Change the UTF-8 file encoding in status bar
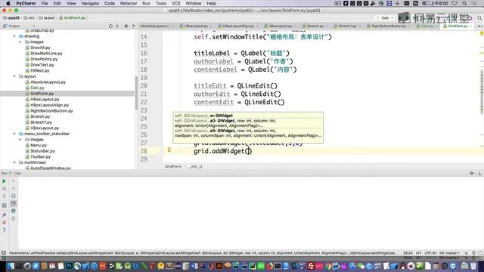This screenshot has width=484, height=272. click(x=430, y=253)
